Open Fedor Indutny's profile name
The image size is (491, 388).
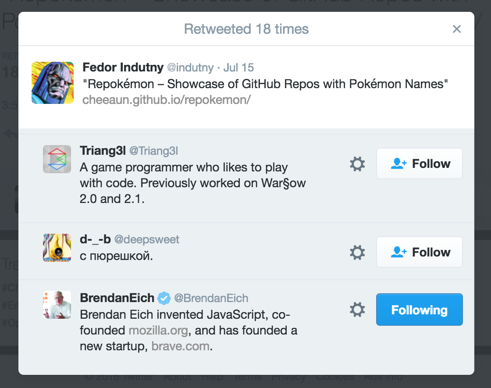pos(123,68)
